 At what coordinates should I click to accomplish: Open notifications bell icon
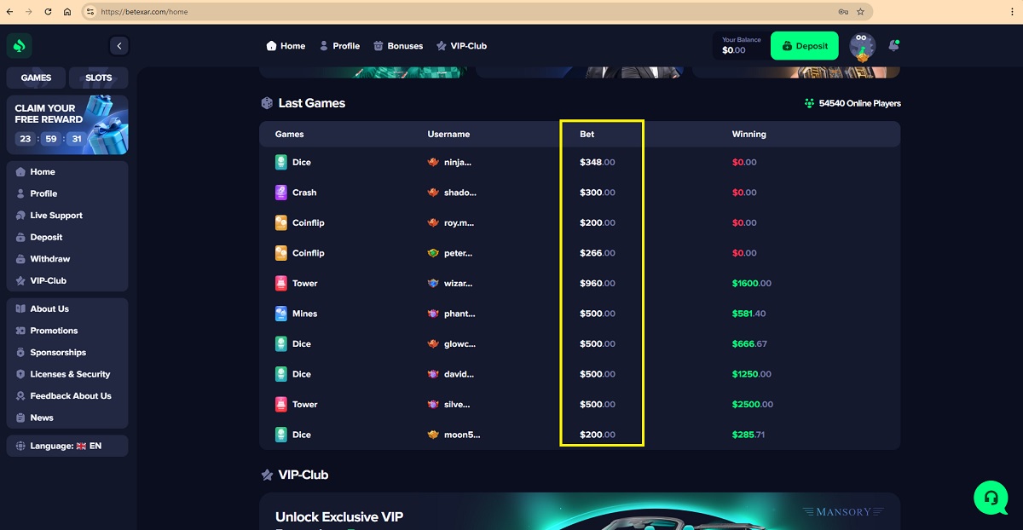(x=893, y=45)
